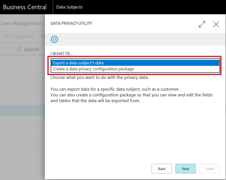226x180 pixels.
Task: Switch to the Data Subjects tab
Action: click(18, 36)
